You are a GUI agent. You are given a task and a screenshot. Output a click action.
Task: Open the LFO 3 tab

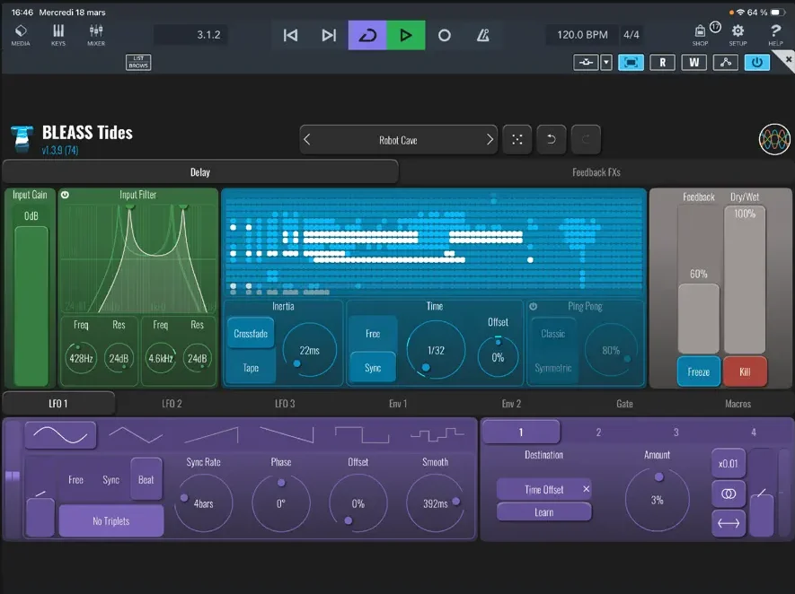coord(285,404)
